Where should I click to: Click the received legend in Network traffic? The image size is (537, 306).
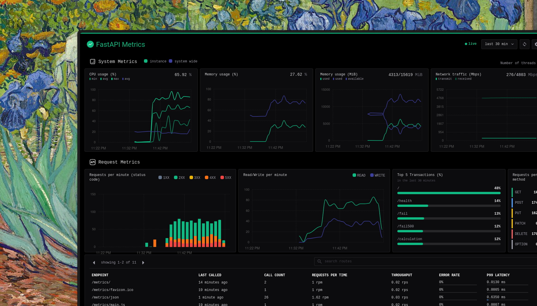463,79
